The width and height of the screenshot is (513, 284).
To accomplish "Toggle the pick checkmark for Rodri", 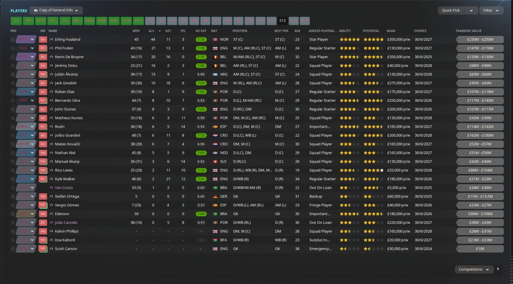I will point(13,127).
